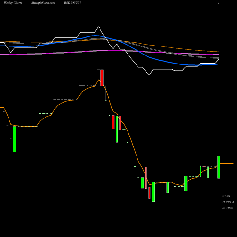This screenshot has height=237, width=237.
Task: Click the "27.28" price value
Action: pos(226,196)
